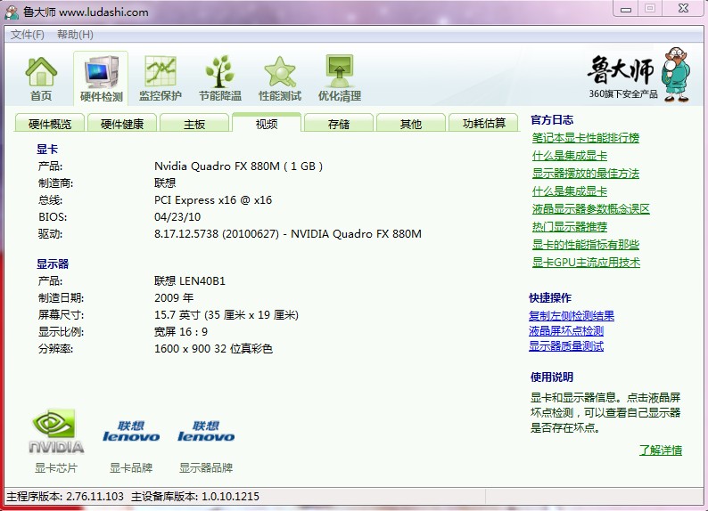Close the 鲁大师 window
Screen dimensions: 708x511
coord(683,9)
